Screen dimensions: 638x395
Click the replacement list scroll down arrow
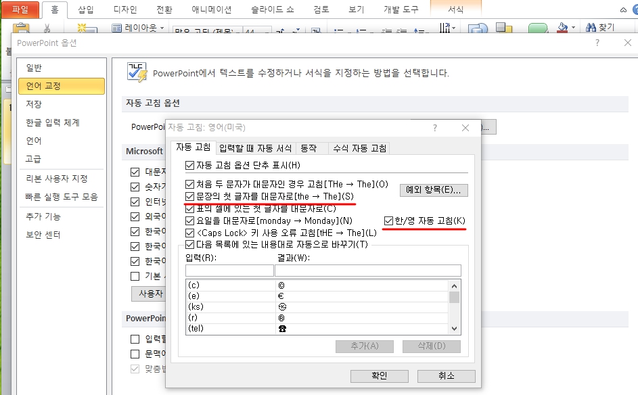click(x=455, y=329)
